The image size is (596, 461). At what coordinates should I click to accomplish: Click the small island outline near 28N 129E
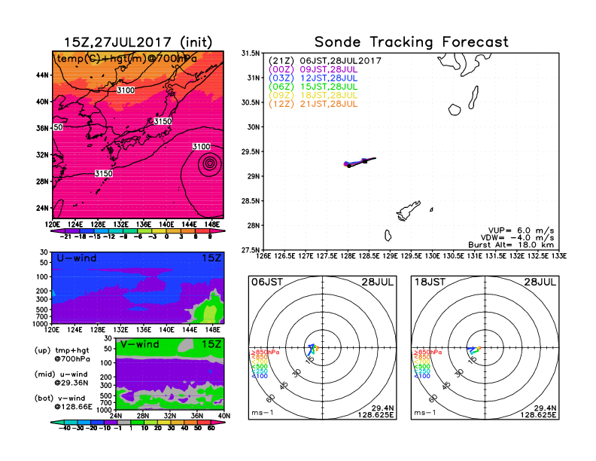coord(388,236)
